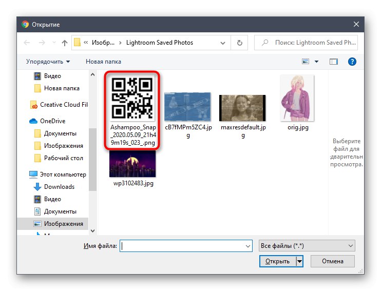Open the Все файлы (*.*) type filter
The width and height of the screenshot is (381, 291).
[x=307, y=246]
